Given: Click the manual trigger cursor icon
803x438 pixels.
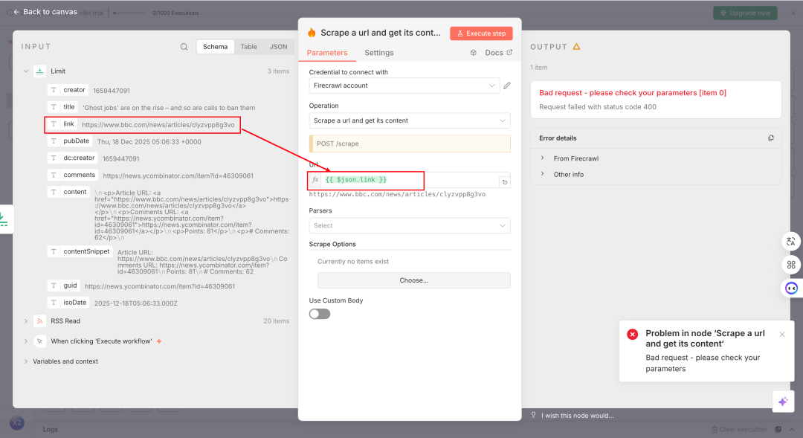Looking at the screenshot, I should point(40,341).
